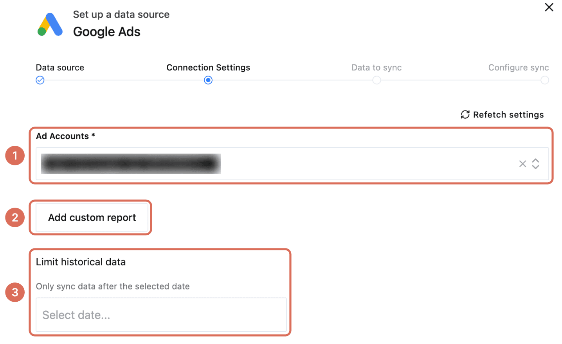The width and height of the screenshot is (562, 344).
Task: Jump to the Data to sync step
Action: pyautogui.click(x=376, y=67)
